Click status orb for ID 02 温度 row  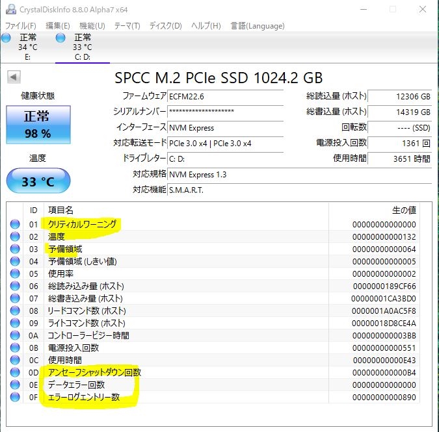(x=15, y=236)
